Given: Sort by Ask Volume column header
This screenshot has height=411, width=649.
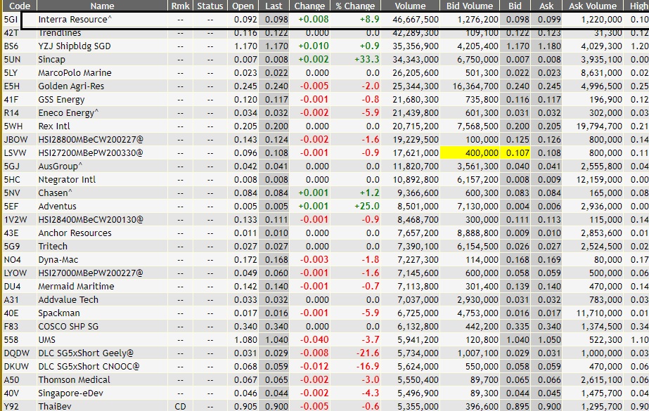Looking at the screenshot, I should point(593,6).
